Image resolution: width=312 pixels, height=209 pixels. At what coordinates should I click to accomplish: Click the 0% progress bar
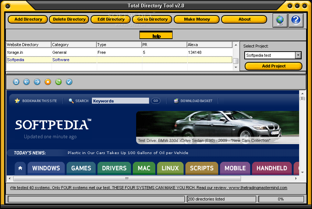coord(281,199)
